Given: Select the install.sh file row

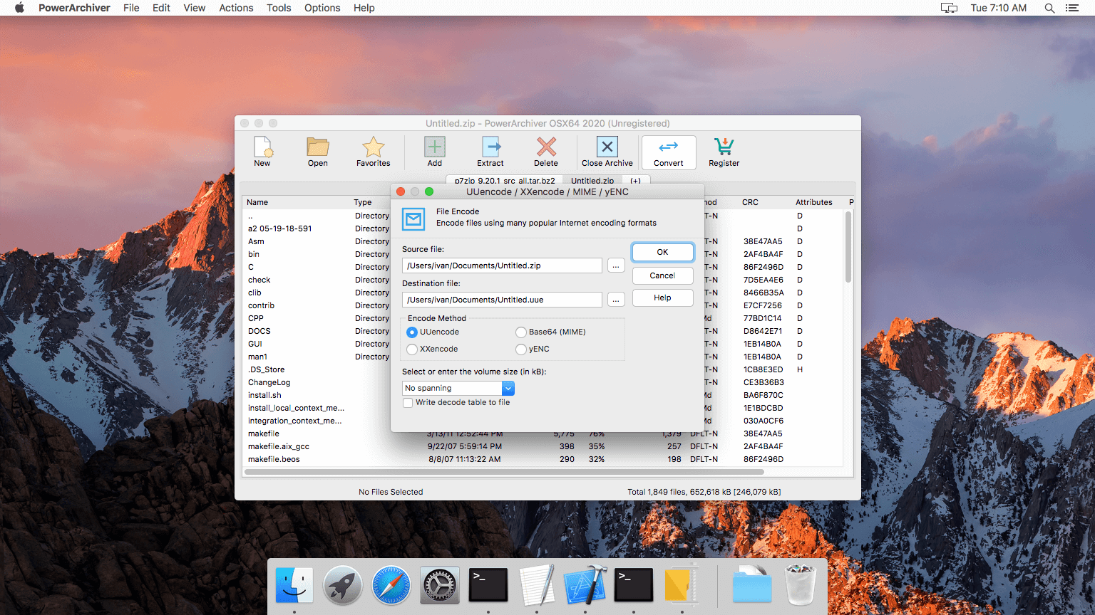Looking at the screenshot, I should [264, 395].
